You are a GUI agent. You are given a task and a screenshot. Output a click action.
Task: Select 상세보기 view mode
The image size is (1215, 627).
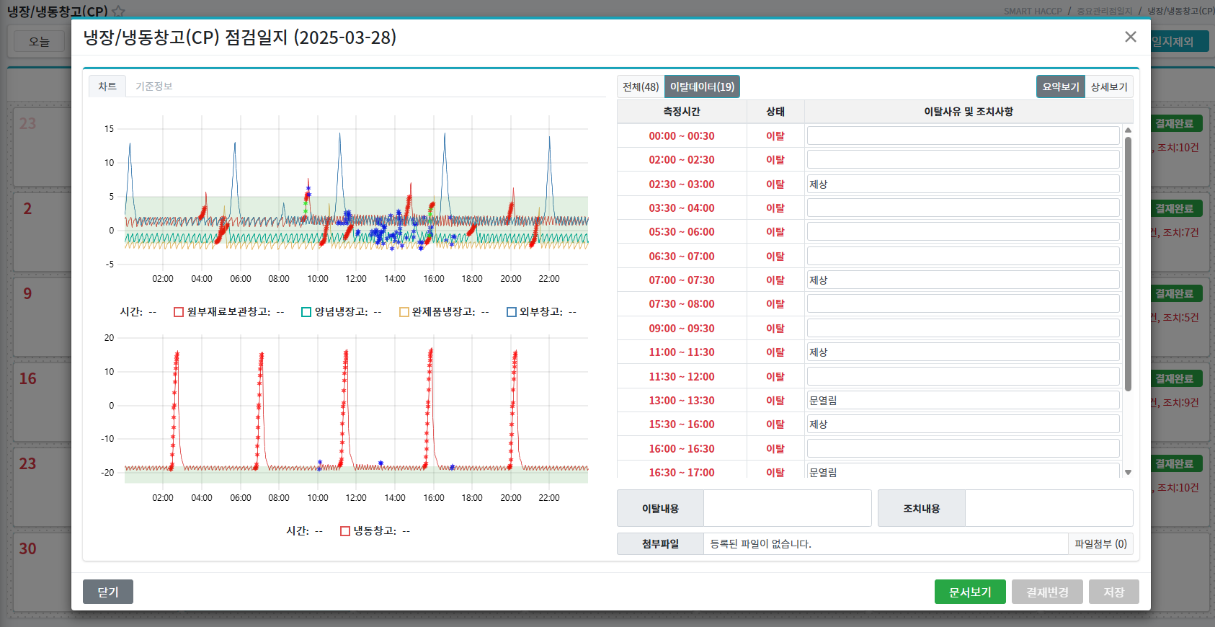pos(1109,86)
